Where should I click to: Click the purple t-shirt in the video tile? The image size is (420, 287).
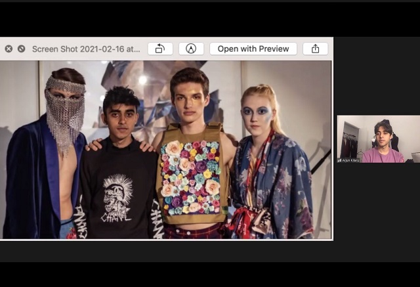381,155
